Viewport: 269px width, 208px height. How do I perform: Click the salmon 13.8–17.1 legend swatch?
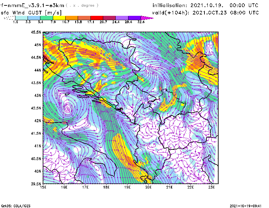click(84, 18)
